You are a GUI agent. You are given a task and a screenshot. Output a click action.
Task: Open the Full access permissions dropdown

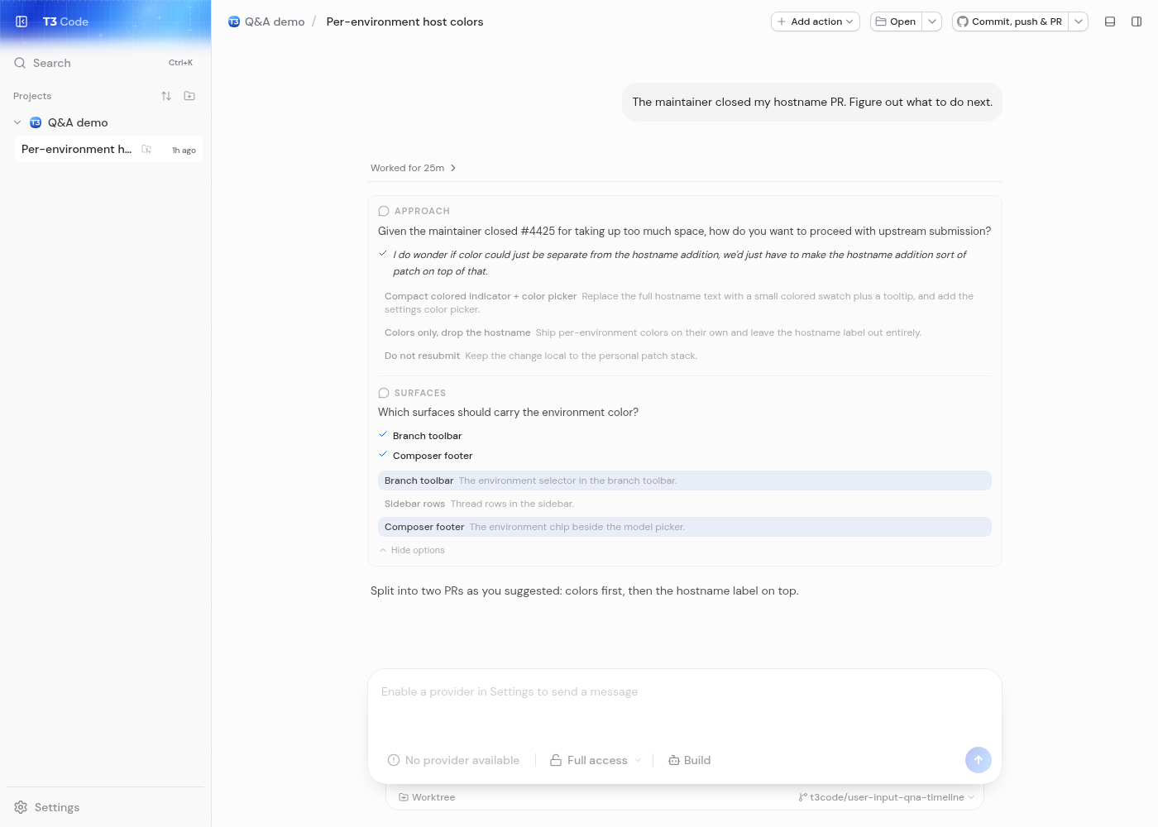pyautogui.click(x=596, y=760)
